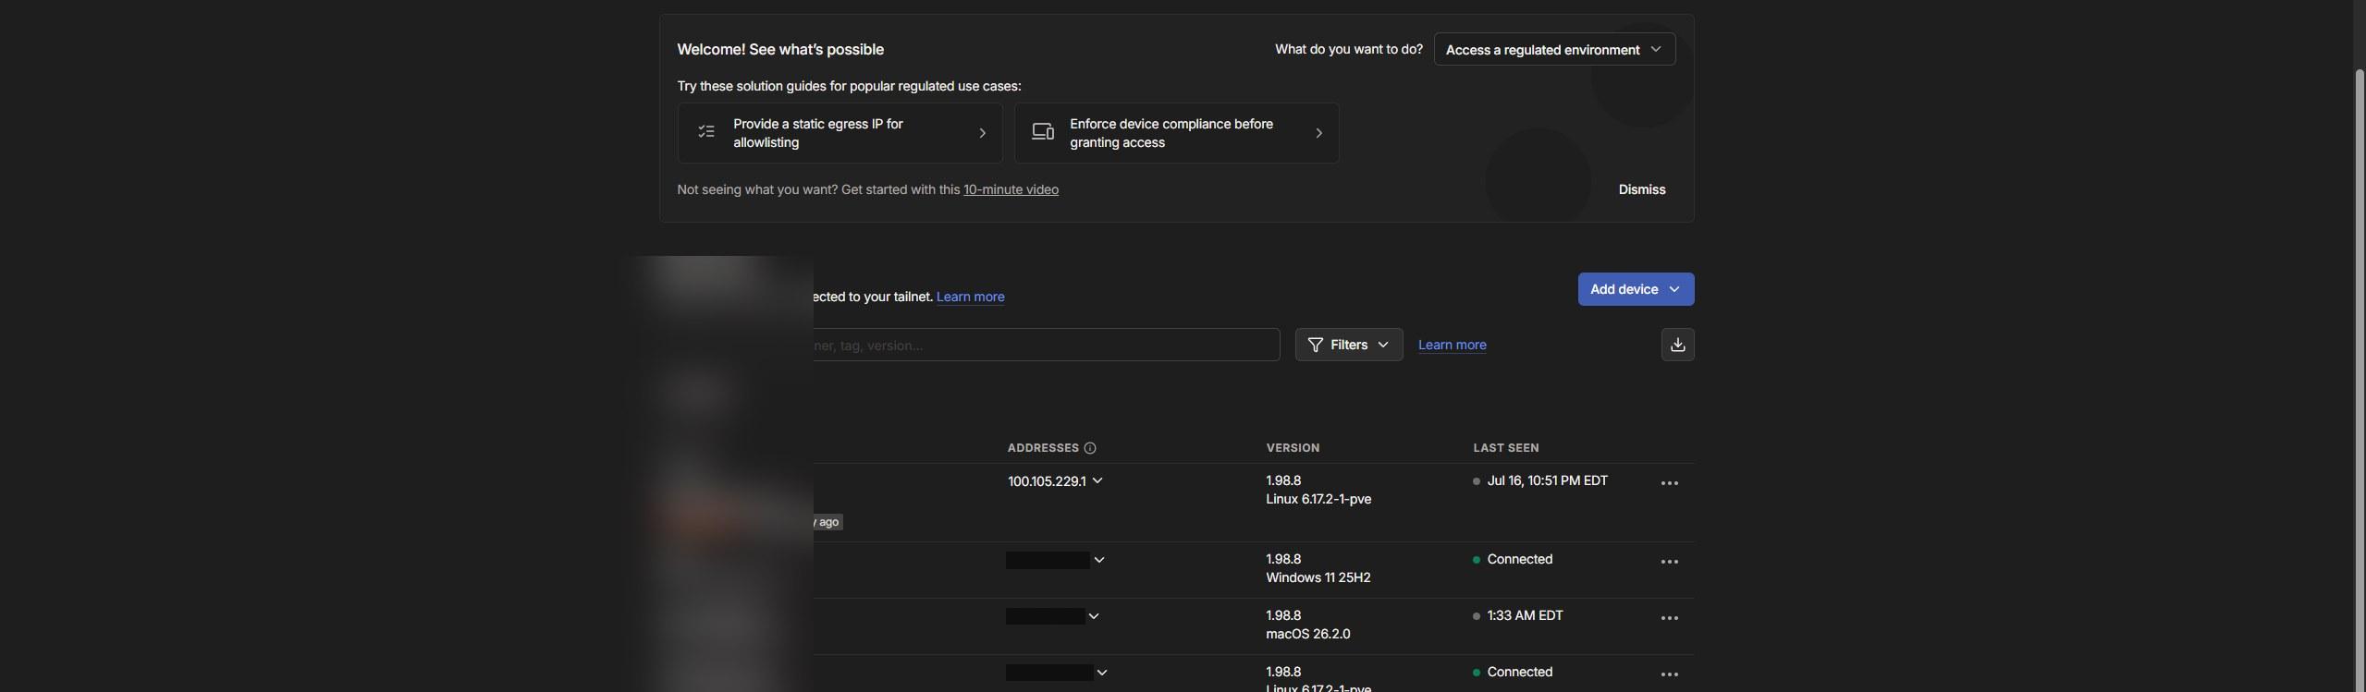Open the 10-minute video link
The width and height of the screenshot is (2366, 692).
click(x=1011, y=189)
